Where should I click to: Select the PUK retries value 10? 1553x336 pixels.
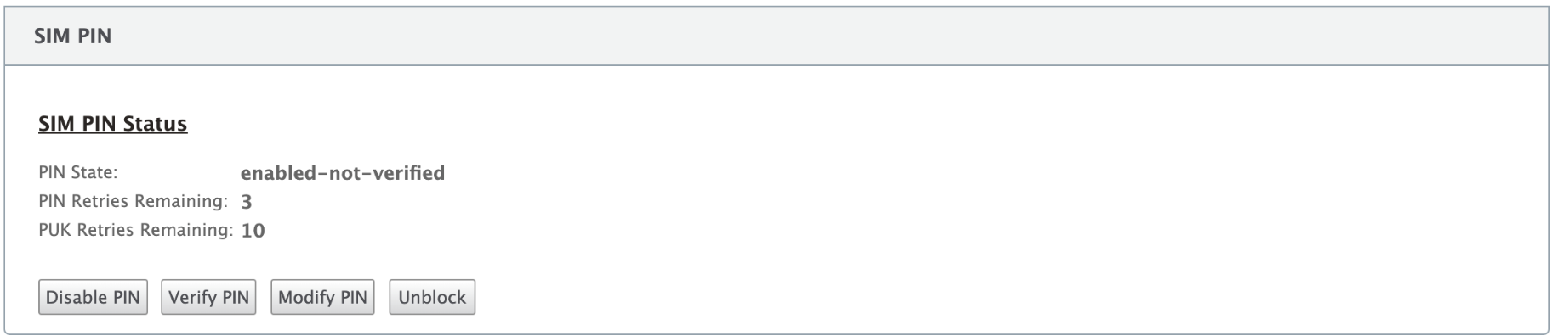click(253, 231)
